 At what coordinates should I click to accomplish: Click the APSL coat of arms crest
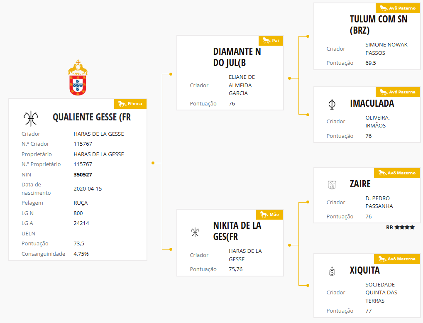(78, 78)
